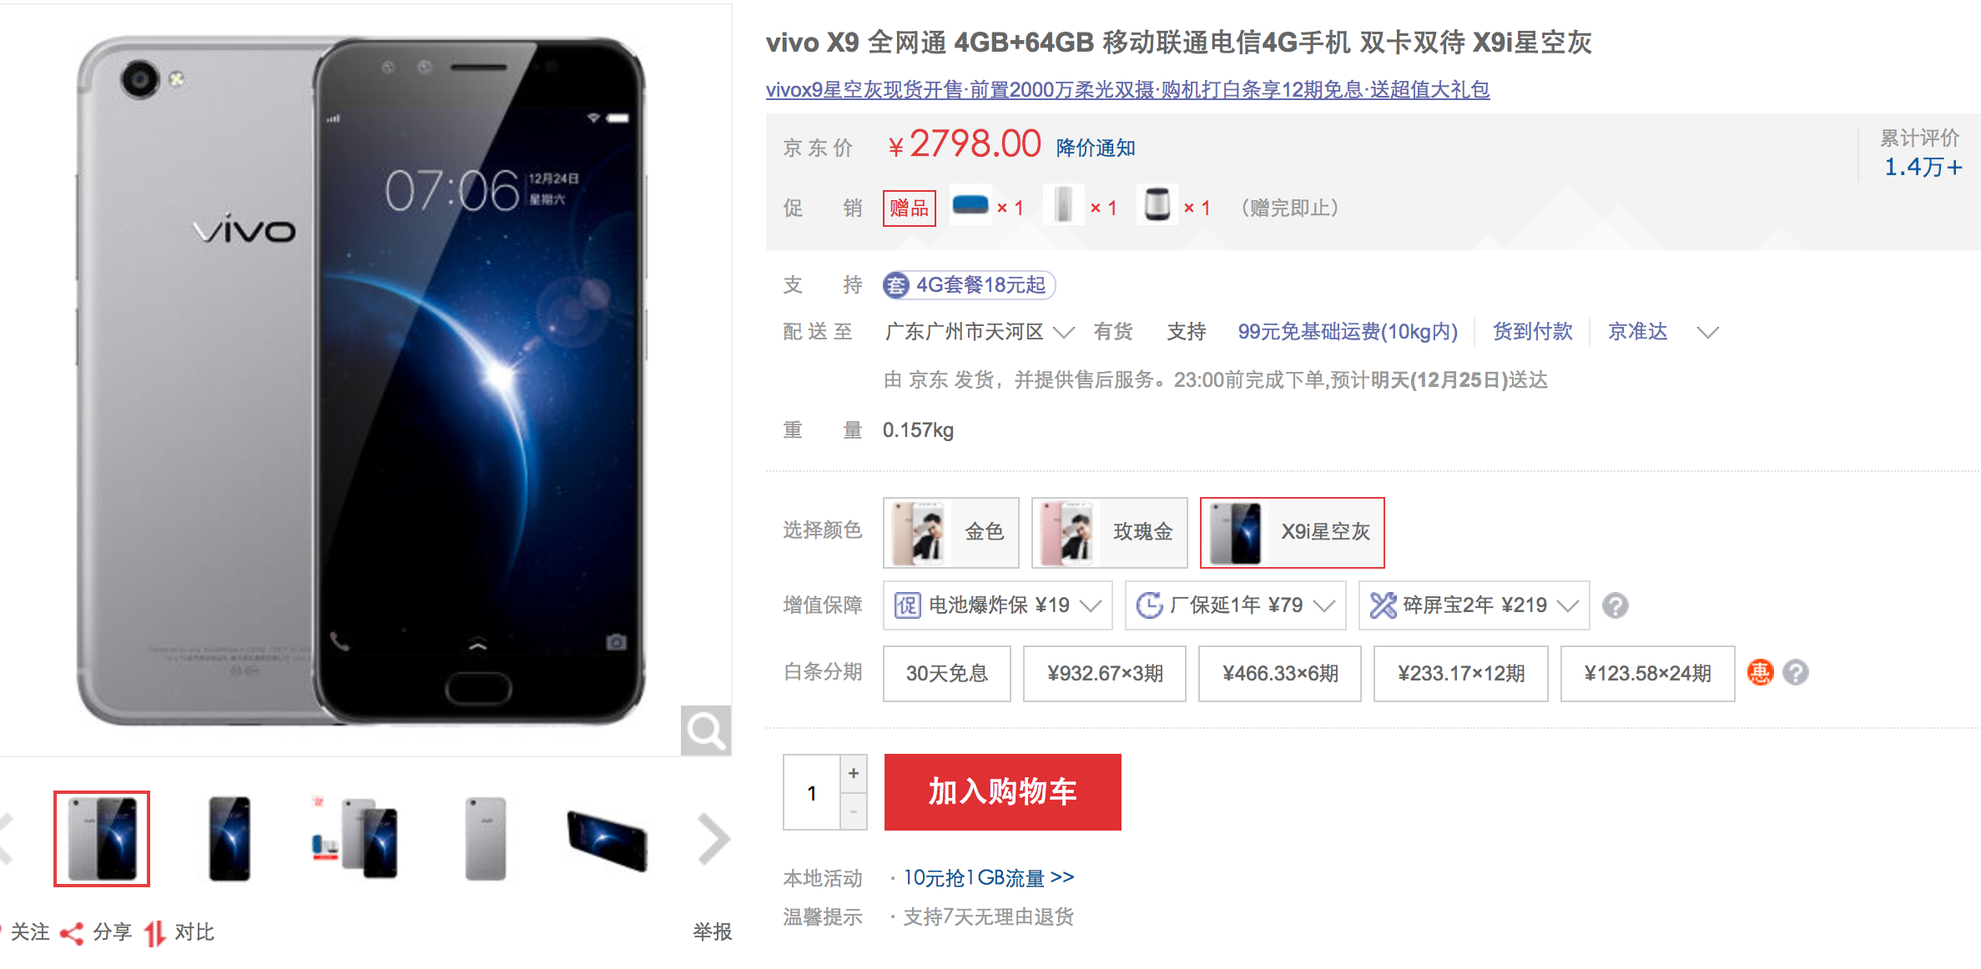The image size is (1981, 969).
Task: Open delivery region 广东广州市天河区 dropdown
Action: pyautogui.click(x=979, y=332)
